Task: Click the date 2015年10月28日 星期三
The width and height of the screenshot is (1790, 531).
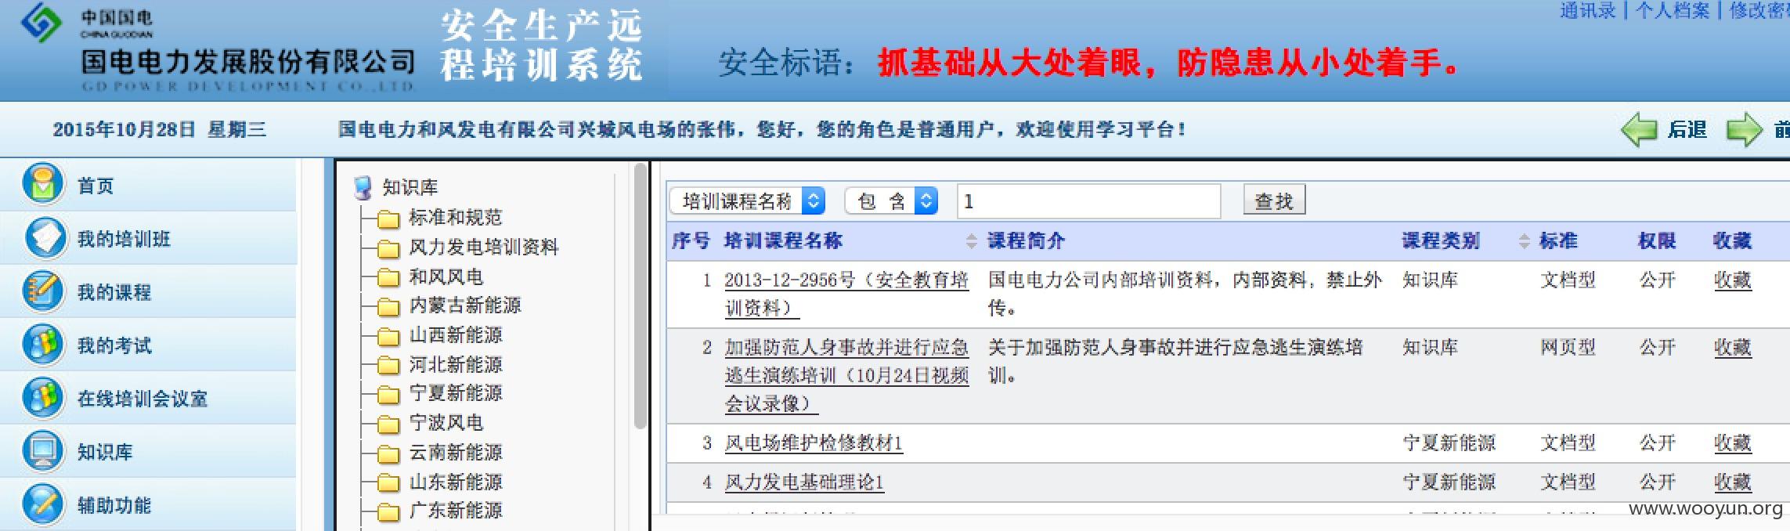Action: [x=160, y=130]
